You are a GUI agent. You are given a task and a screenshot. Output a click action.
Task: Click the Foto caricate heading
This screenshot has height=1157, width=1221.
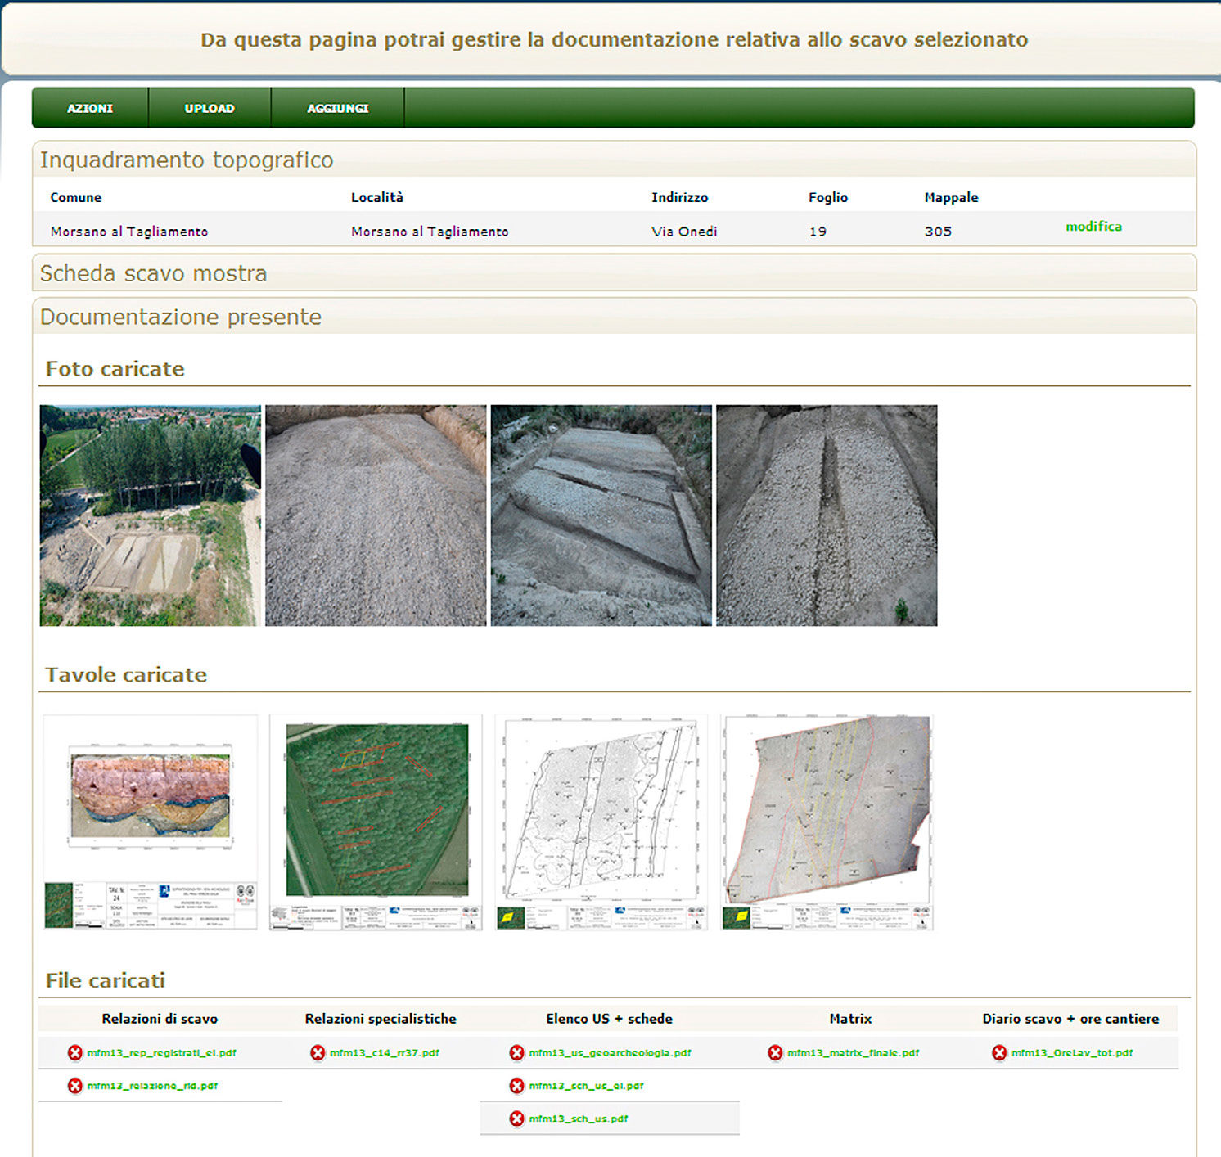point(115,369)
